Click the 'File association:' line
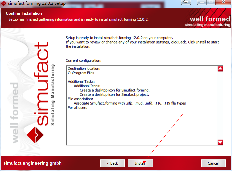Screen dimensions: 232x171 pos(80,99)
